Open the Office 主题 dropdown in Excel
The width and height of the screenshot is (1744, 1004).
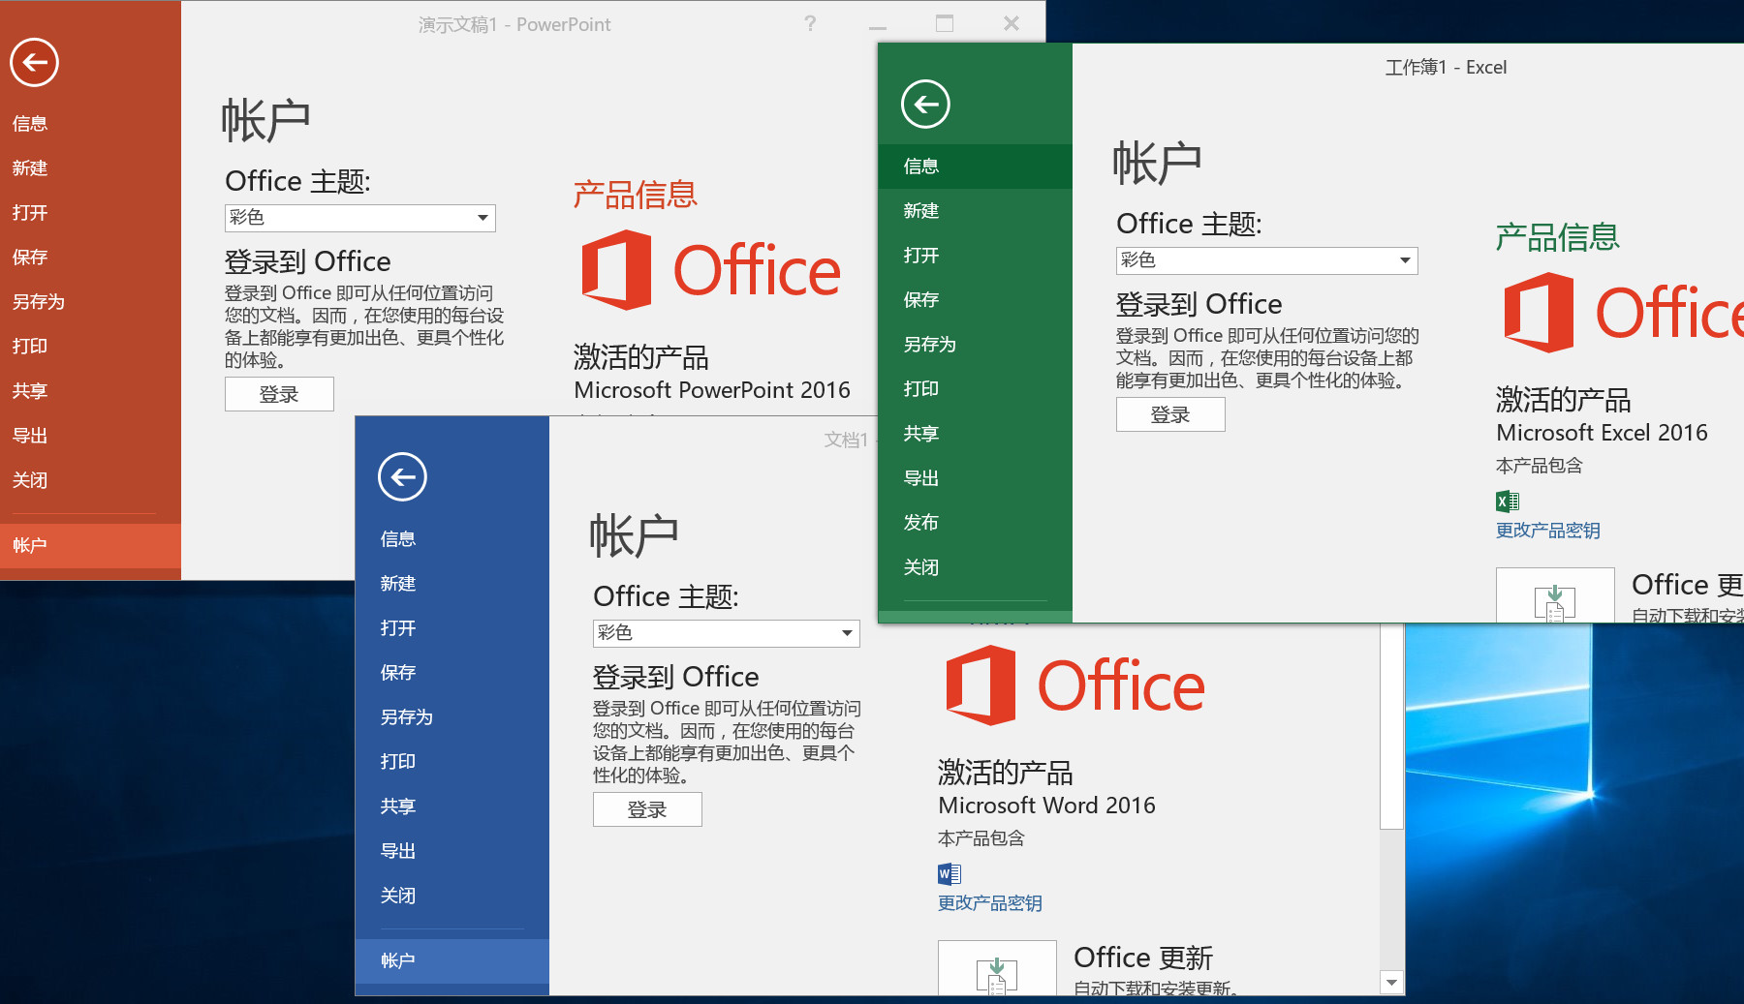coord(1267,260)
